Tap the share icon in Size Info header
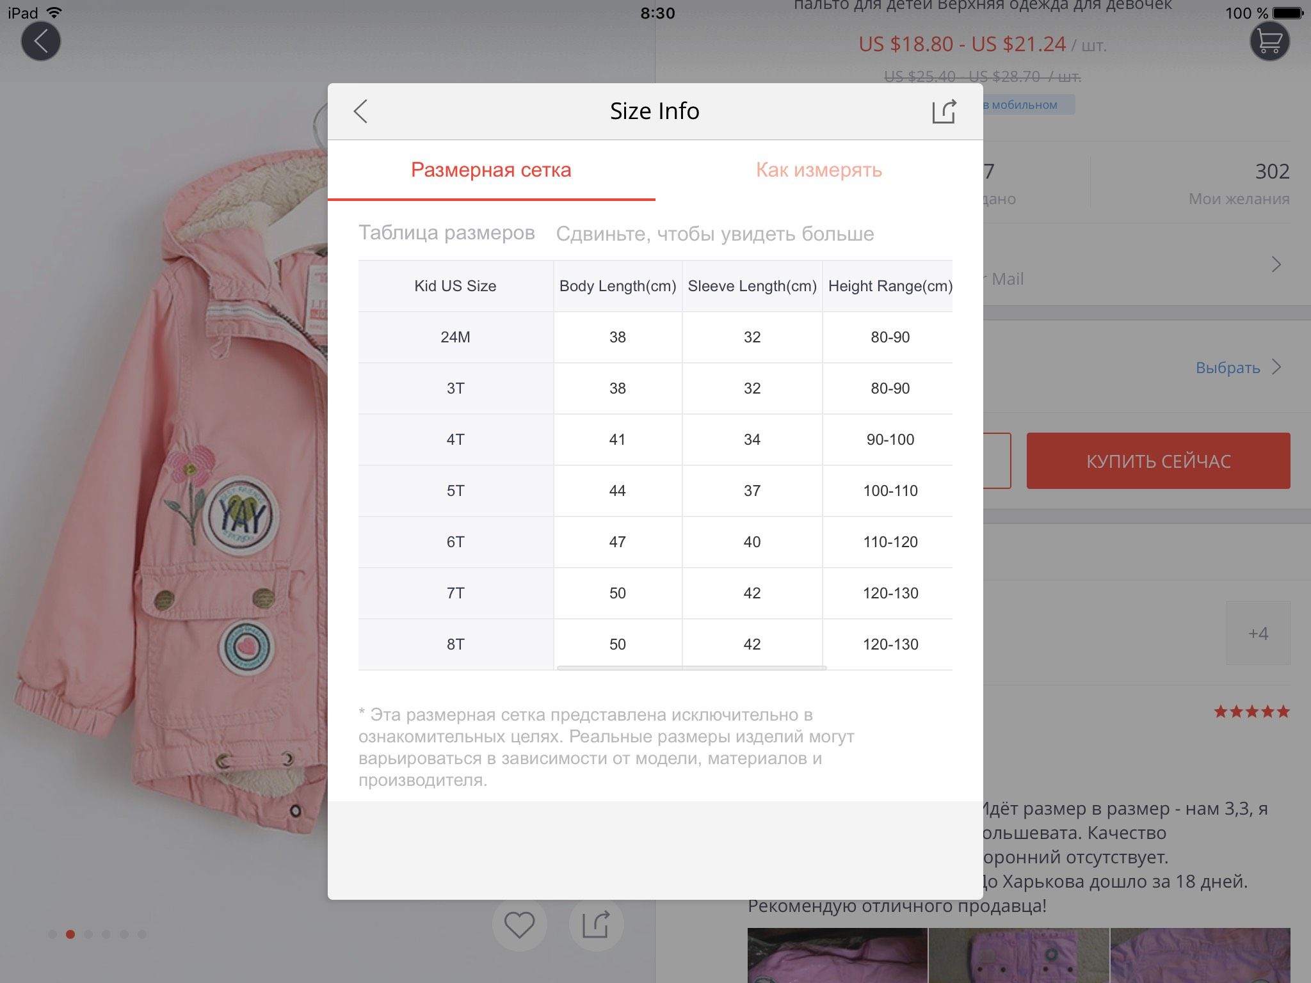1311x983 pixels. [x=944, y=111]
